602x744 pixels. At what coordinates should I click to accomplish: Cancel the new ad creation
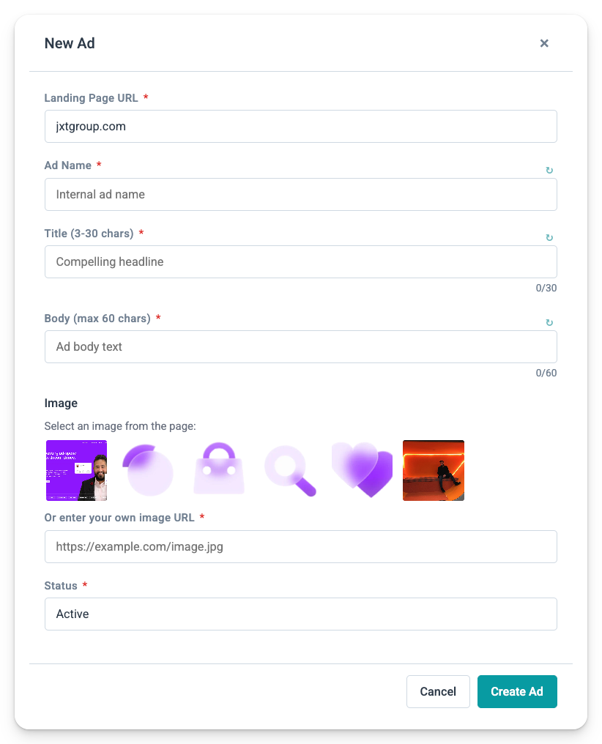click(438, 691)
